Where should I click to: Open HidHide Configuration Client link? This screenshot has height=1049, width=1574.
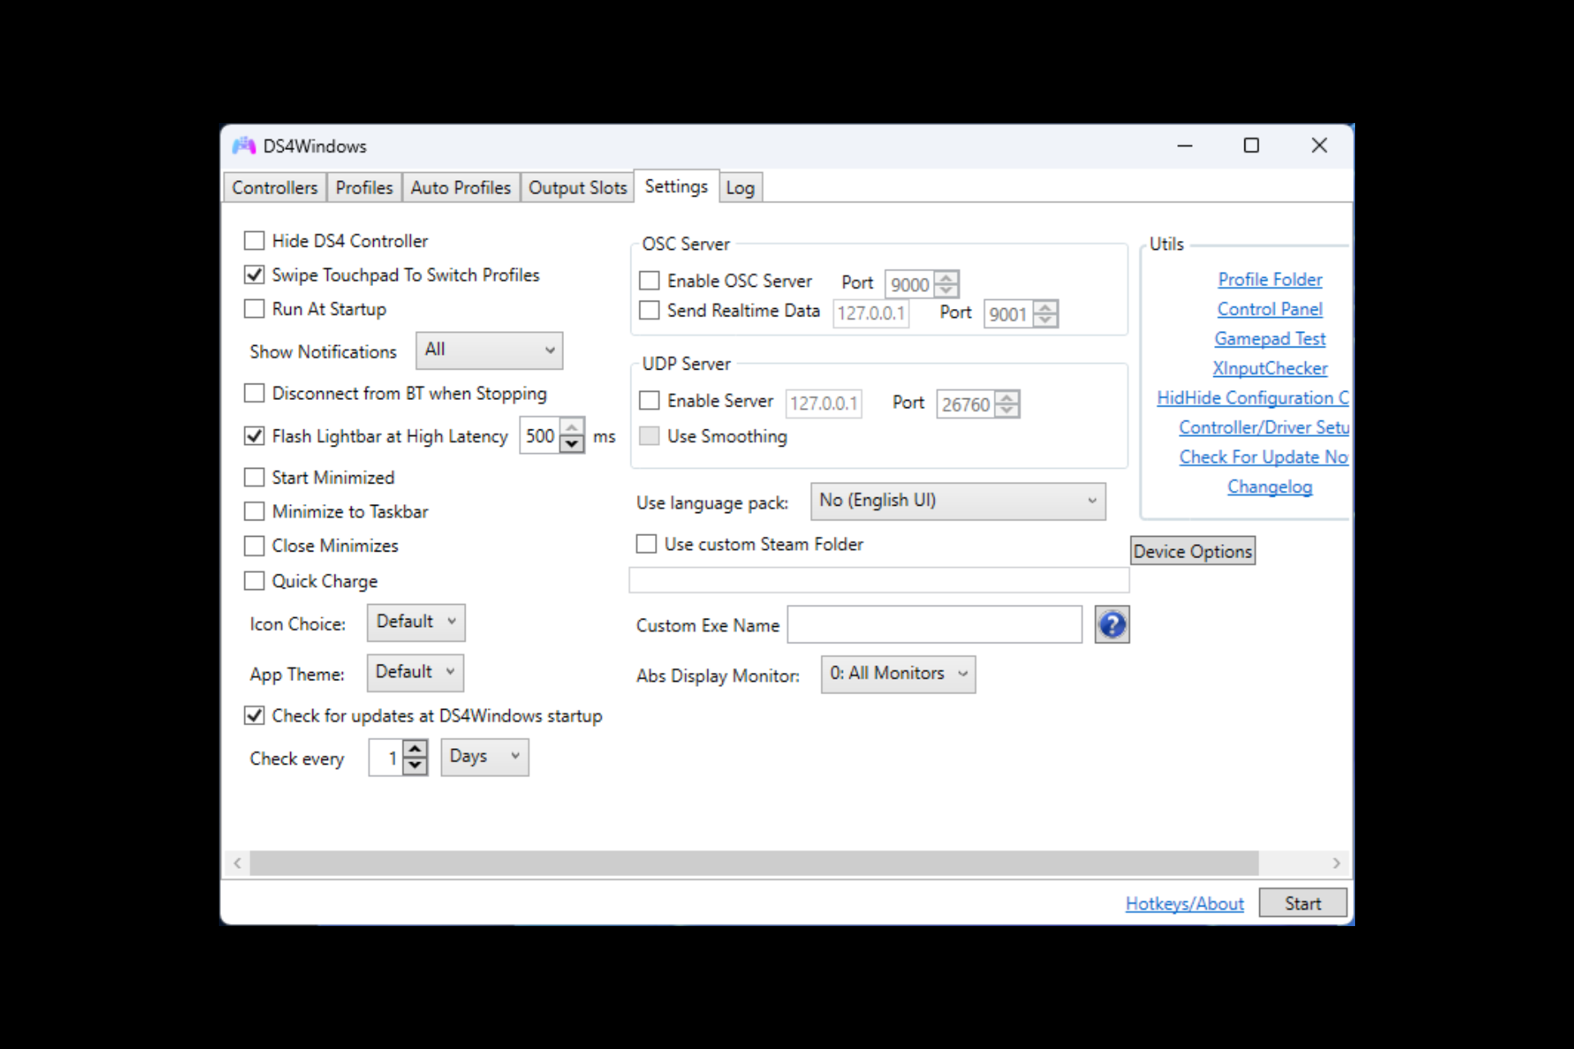[x=1252, y=397]
